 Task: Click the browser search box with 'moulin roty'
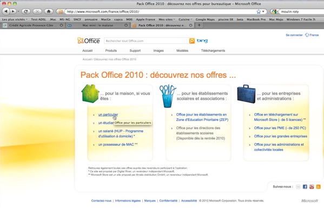[301, 11]
